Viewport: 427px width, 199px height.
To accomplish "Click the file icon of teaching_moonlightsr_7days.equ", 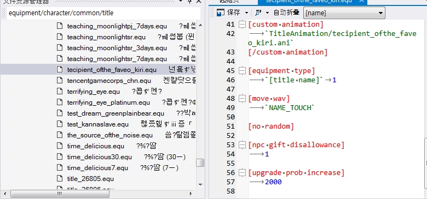I will (59, 58).
